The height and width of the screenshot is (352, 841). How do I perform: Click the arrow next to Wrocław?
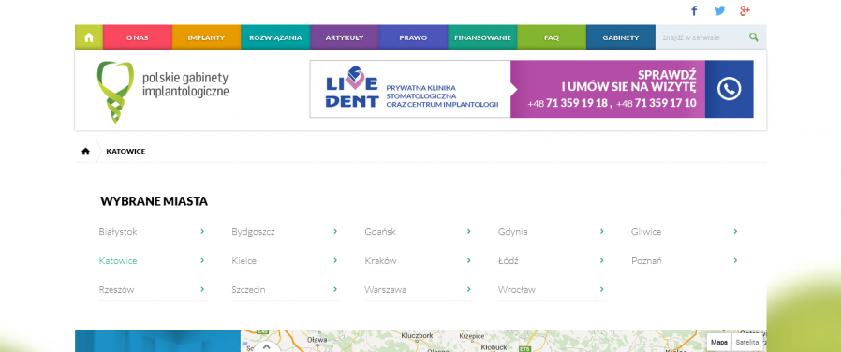coord(601,289)
